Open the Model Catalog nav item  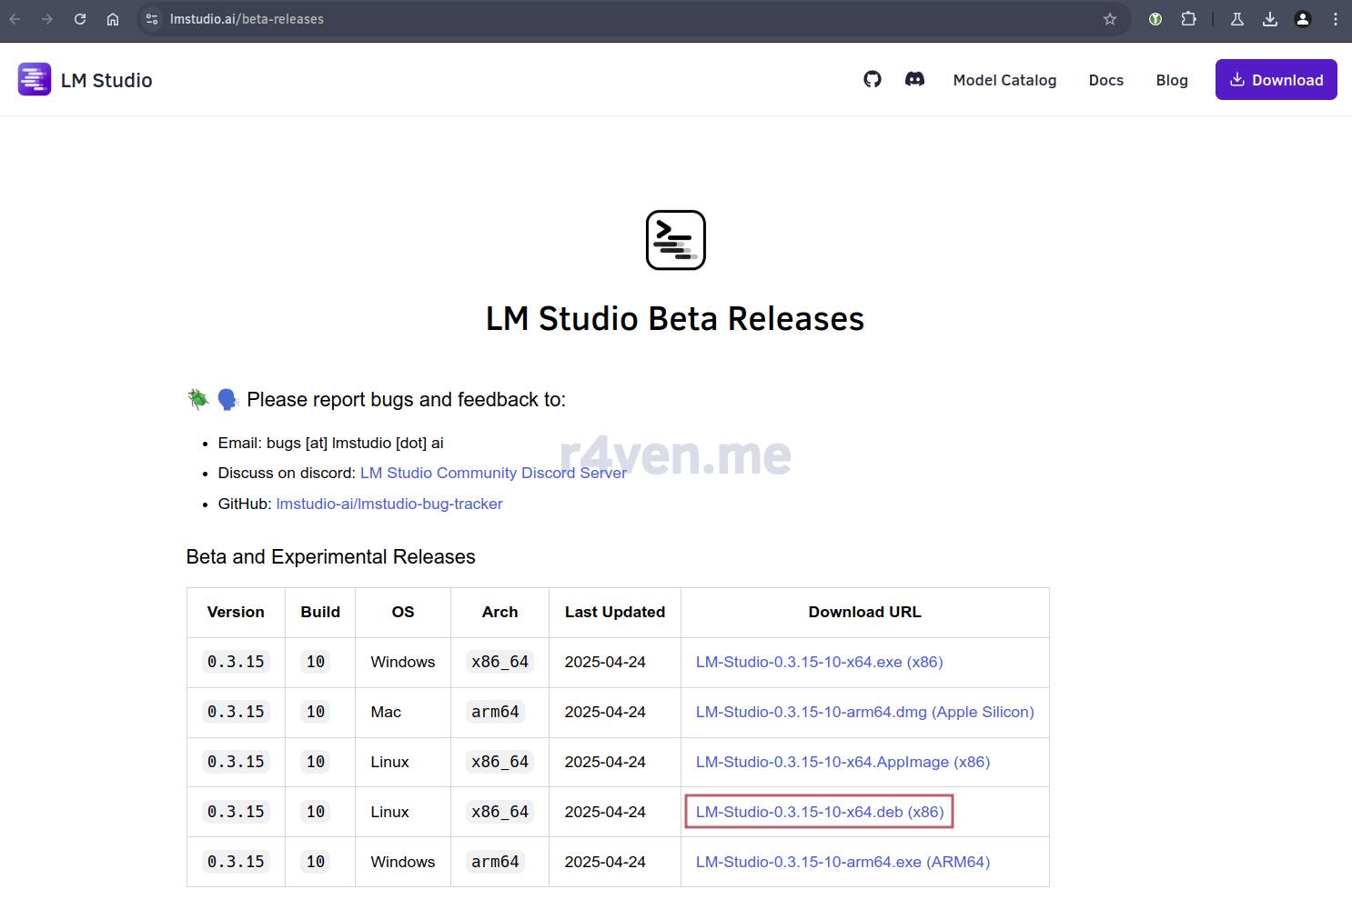(1004, 80)
